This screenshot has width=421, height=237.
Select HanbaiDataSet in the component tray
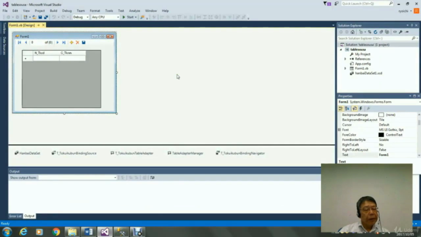[28, 153]
